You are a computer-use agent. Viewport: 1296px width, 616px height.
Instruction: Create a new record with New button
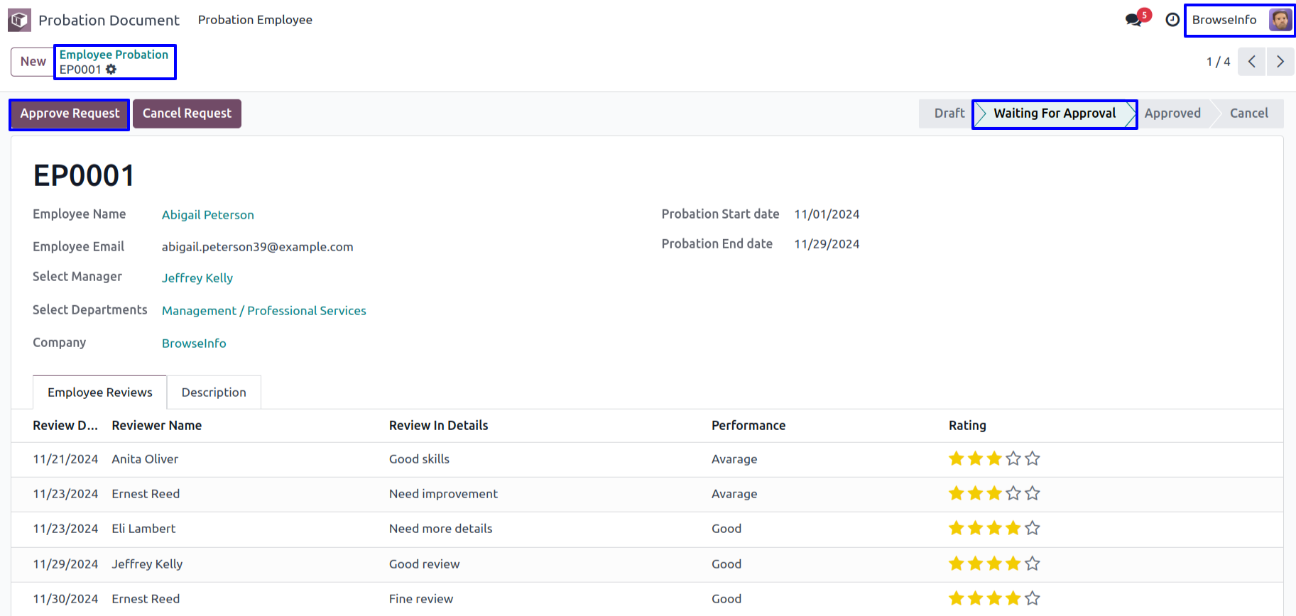click(x=33, y=62)
